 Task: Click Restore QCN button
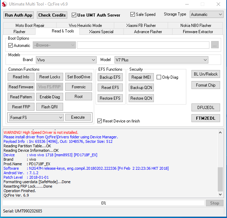click(141, 98)
